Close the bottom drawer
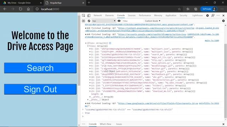This screenshot has width=227, height=127. [223, 124]
